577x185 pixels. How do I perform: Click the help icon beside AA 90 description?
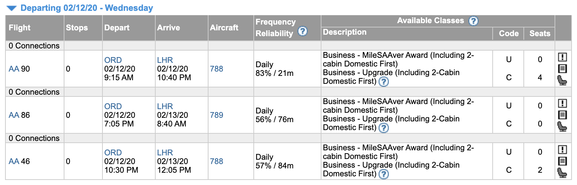coord(383,82)
